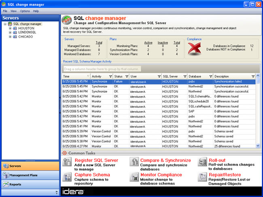Select the CHICAGO server icon in tree
The width and height of the screenshot is (263, 197).
click(x=15, y=37)
